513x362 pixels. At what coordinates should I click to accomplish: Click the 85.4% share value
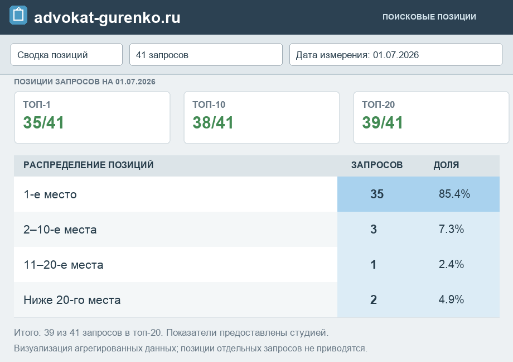[454, 194]
